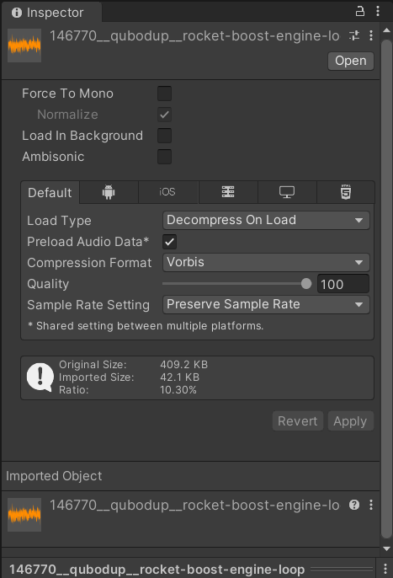Click the shared setting footnote text
Screen dimensions: 393x578
[x=146, y=326]
